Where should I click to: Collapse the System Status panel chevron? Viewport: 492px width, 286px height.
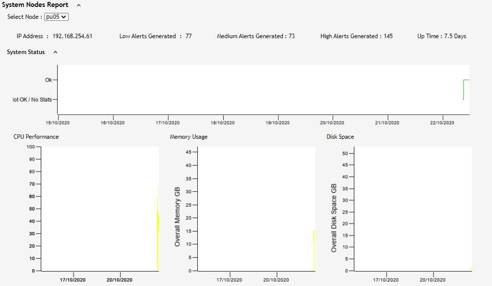[x=55, y=52]
